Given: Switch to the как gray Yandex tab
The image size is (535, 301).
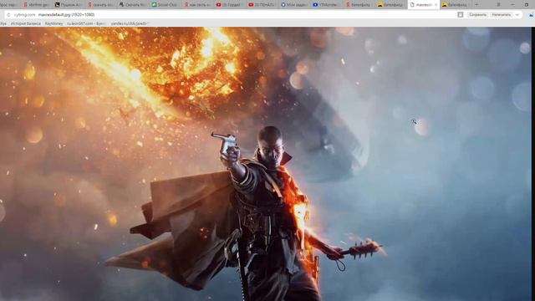Looking at the screenshot, I should 196,5.
